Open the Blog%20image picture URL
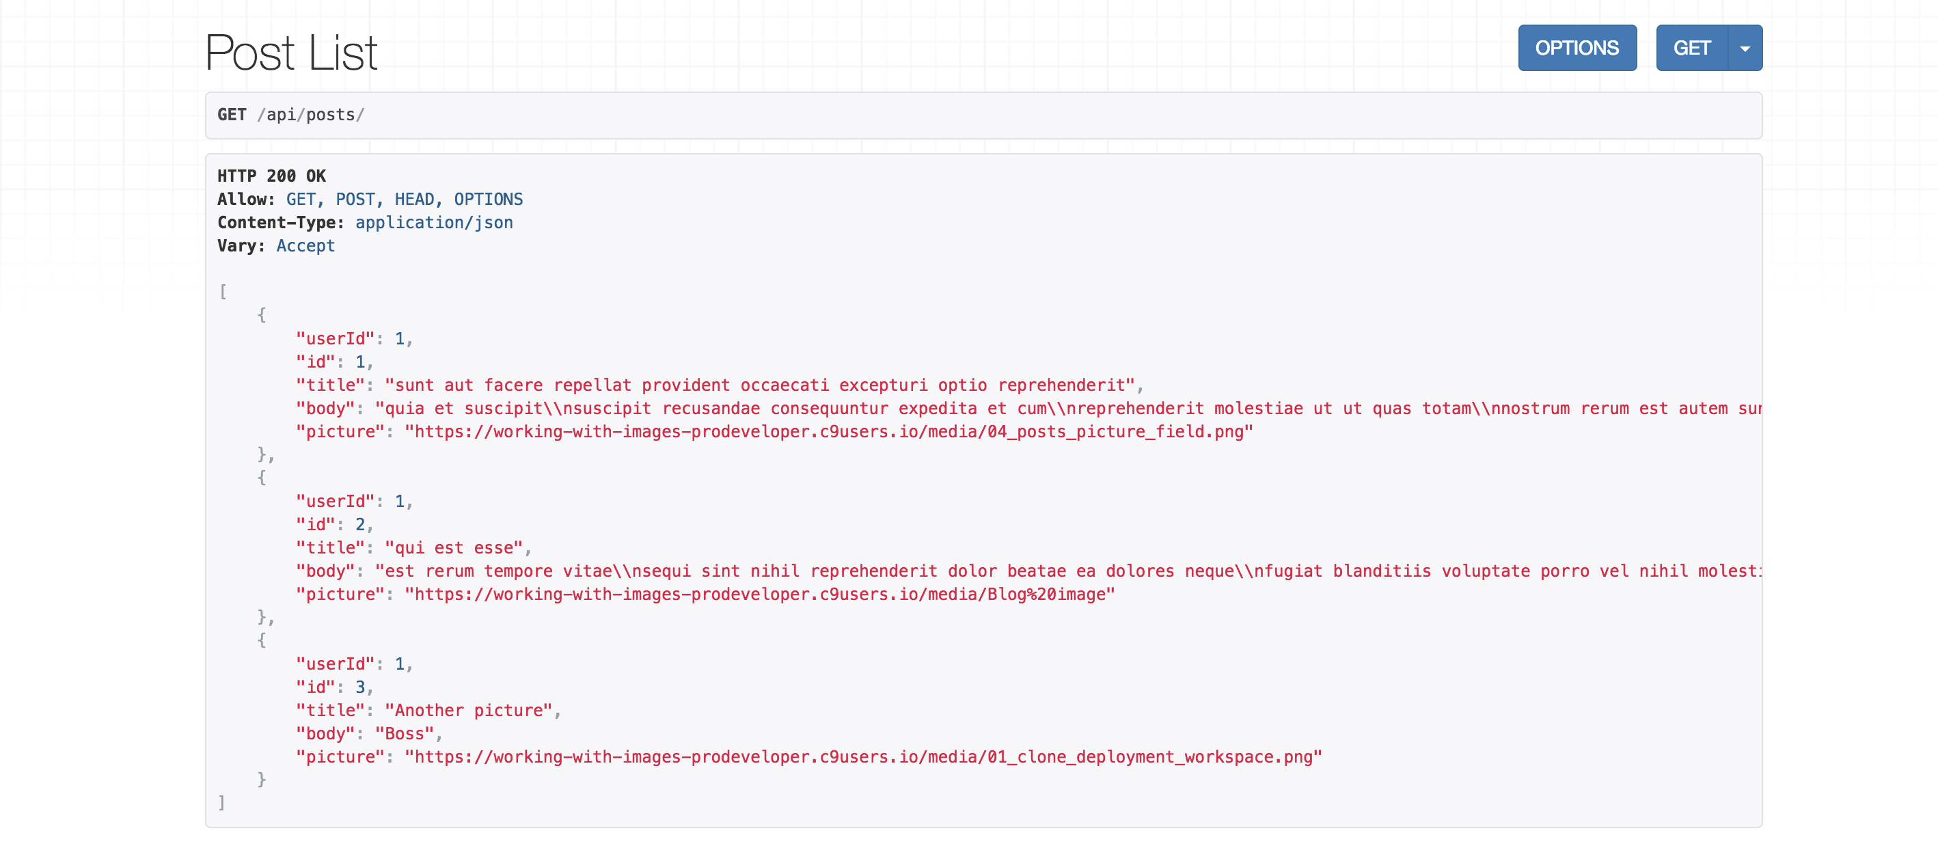Viewport: 1938px width, 861px height. 760,594
